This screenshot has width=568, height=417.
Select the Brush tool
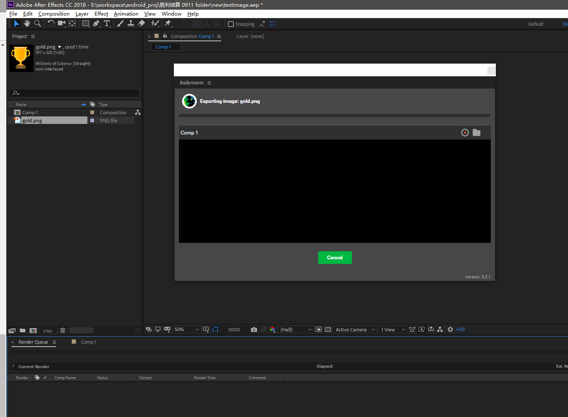tap(120, 23)
